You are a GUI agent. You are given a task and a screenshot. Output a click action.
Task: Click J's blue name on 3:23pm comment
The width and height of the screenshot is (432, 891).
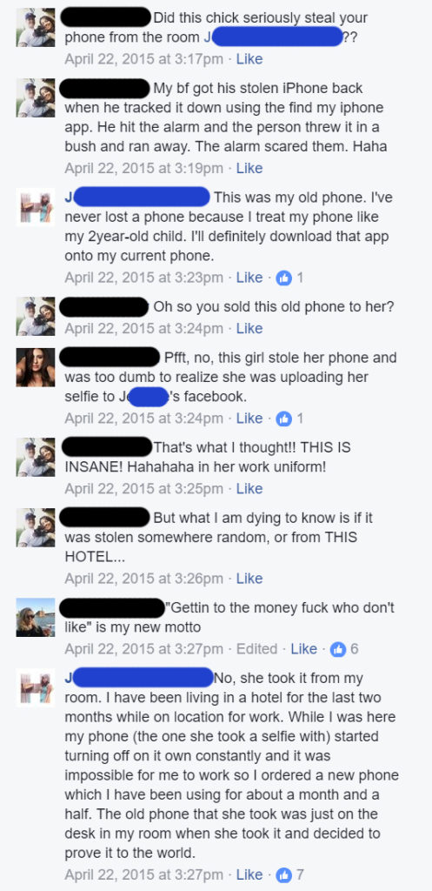[138, 198]
